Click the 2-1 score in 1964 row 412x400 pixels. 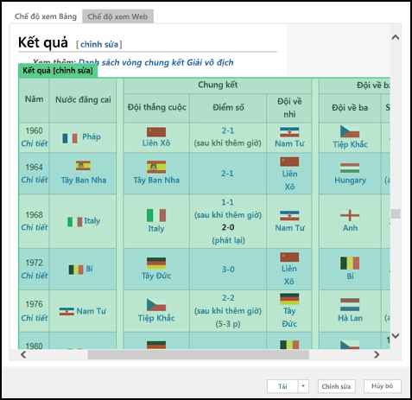click(227, 174)
